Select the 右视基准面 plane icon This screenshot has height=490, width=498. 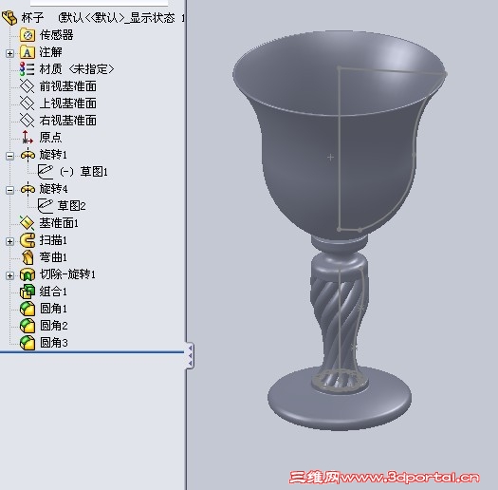click(28, 121)
